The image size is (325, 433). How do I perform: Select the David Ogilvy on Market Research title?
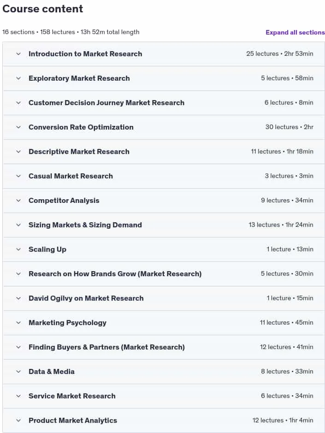(86, 298)
